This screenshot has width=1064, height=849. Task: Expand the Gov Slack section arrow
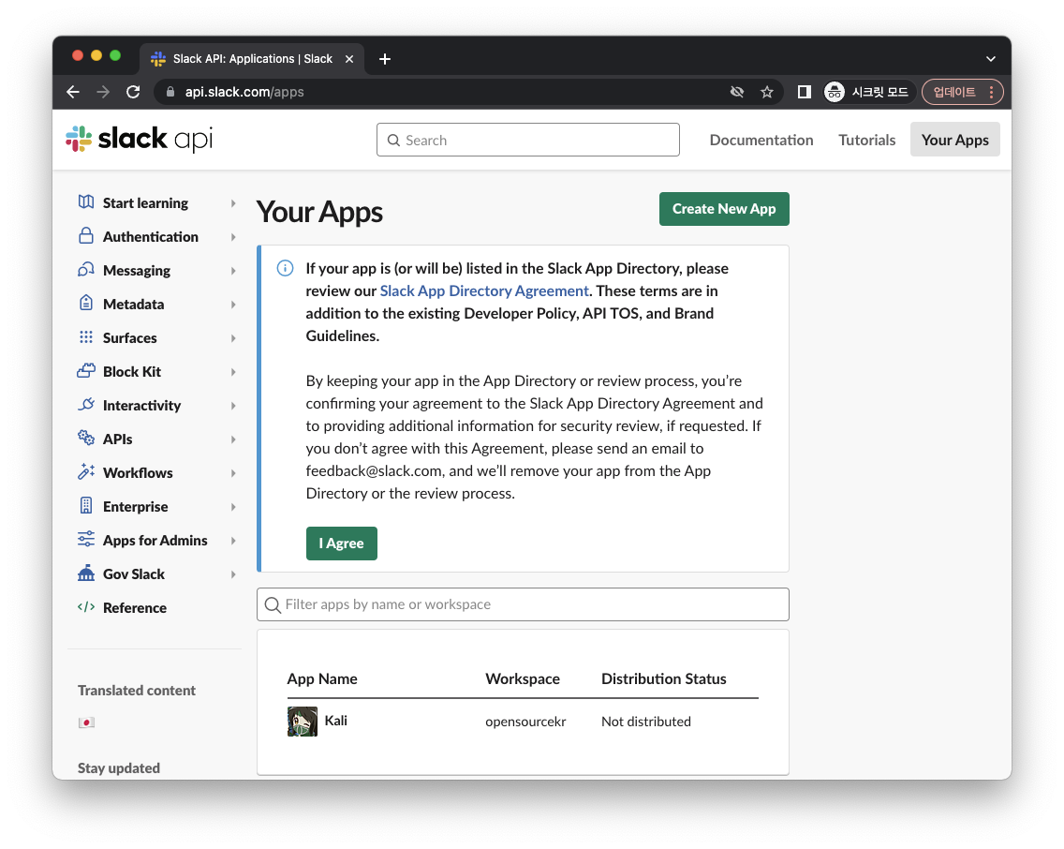click(x=232, y=574)
